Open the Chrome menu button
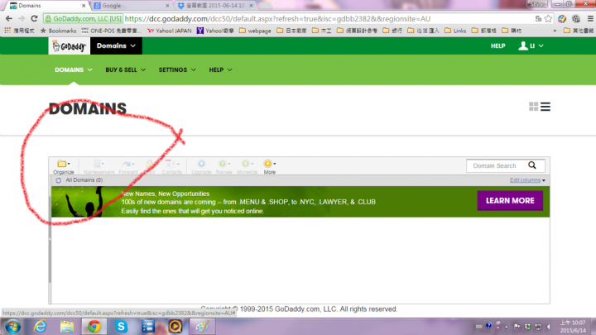 point(590,18)
